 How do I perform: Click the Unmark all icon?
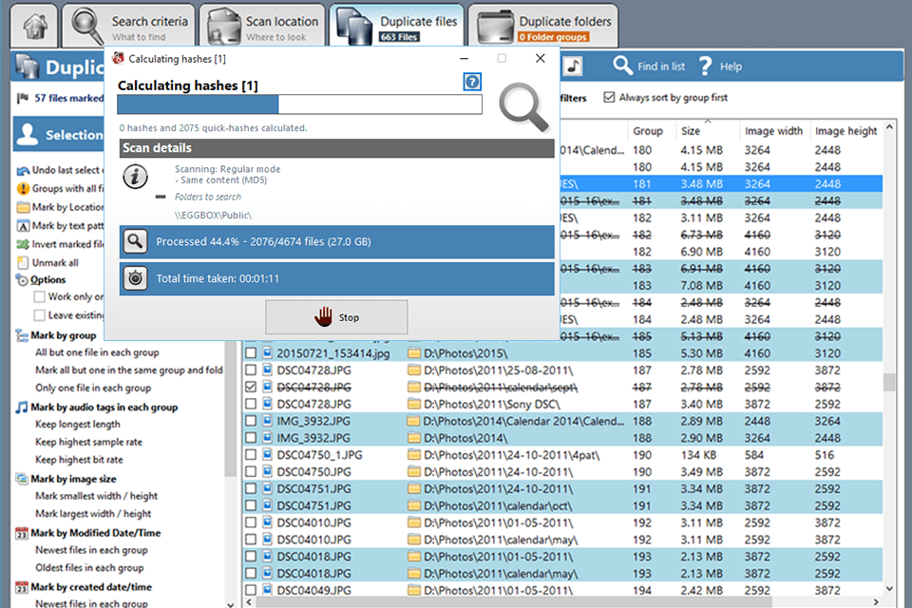(x=23, y=262)
